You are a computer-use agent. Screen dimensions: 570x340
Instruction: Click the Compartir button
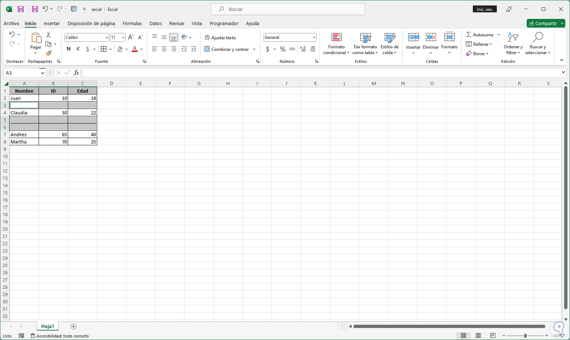543,23
